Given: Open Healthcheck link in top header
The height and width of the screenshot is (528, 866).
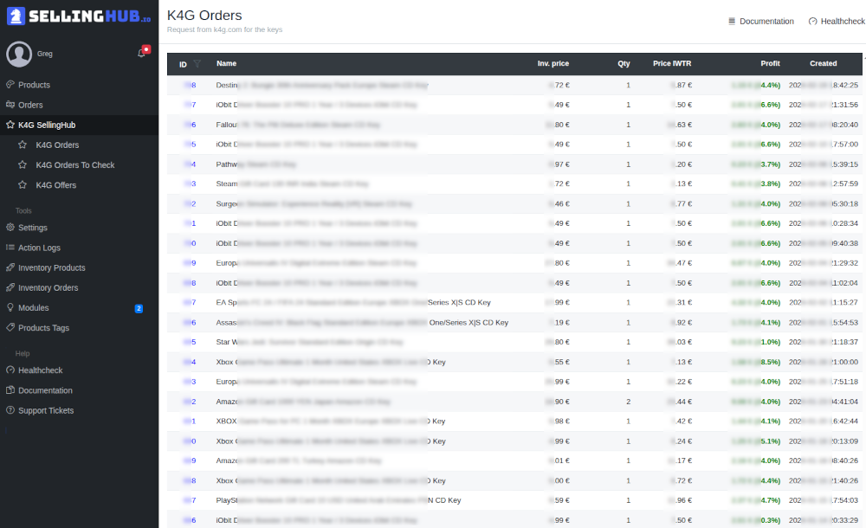Looking at the screenshot, I should [x=837, y=22].
